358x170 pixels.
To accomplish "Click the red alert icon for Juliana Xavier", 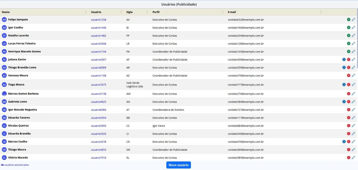I will coord(349,60).
